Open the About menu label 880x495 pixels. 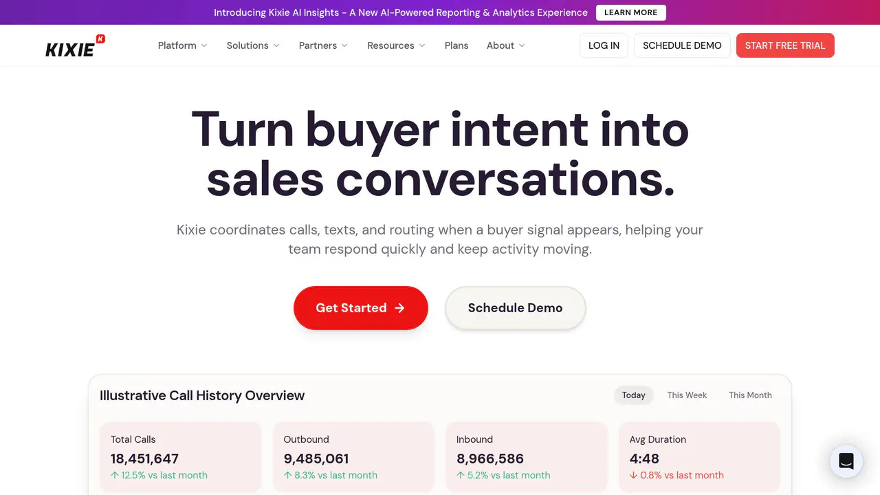tap(500, 45)
